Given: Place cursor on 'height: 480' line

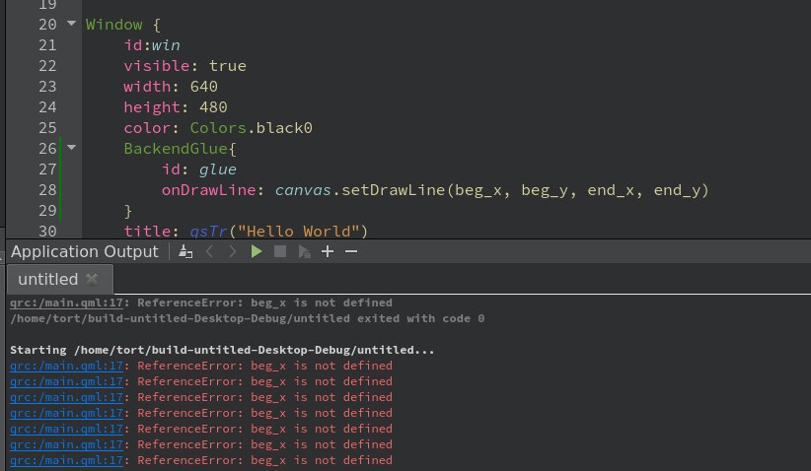Looking at the screenshot, I should 176,107.
